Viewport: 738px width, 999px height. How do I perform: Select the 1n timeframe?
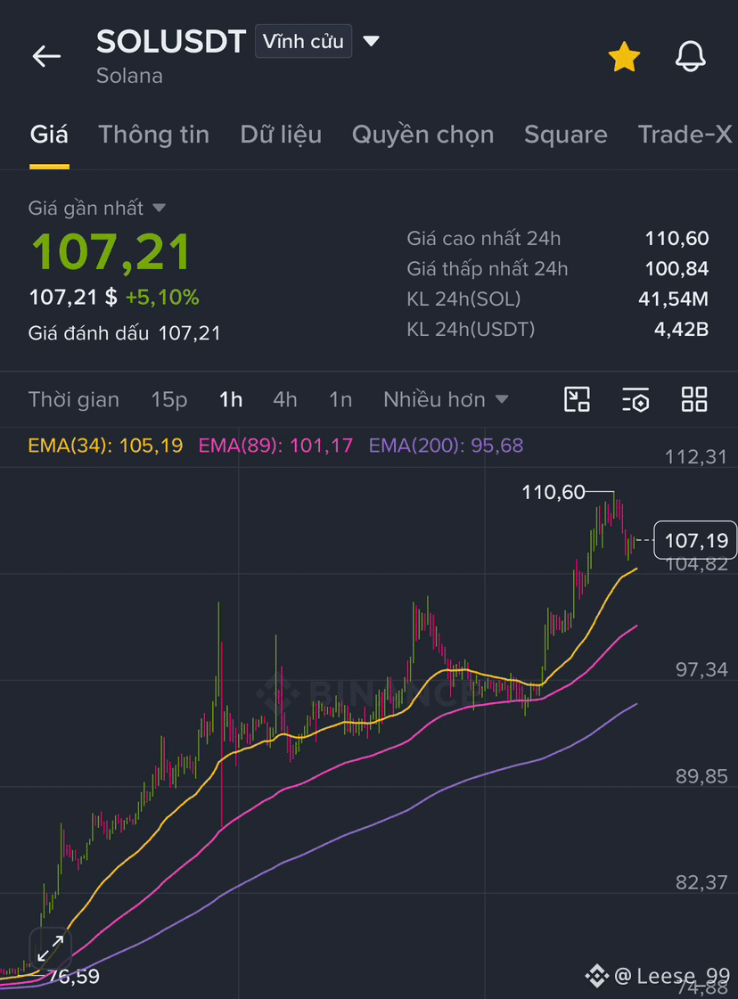340,399
